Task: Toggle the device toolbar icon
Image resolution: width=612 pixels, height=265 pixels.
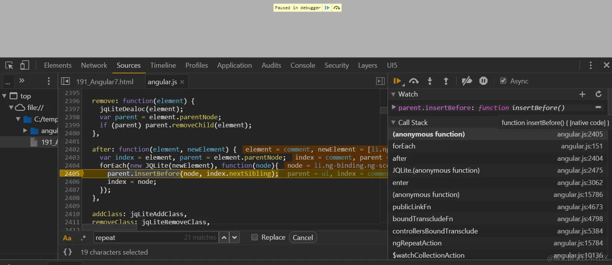Action: (x=25, y=65)
